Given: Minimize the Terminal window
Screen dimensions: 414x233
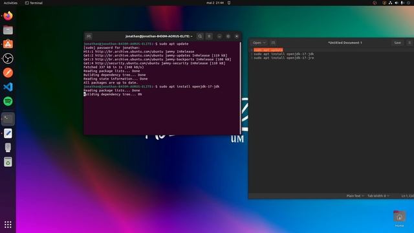Looking at the screenshot, I should pyautogui.click(x=219, y=36).
